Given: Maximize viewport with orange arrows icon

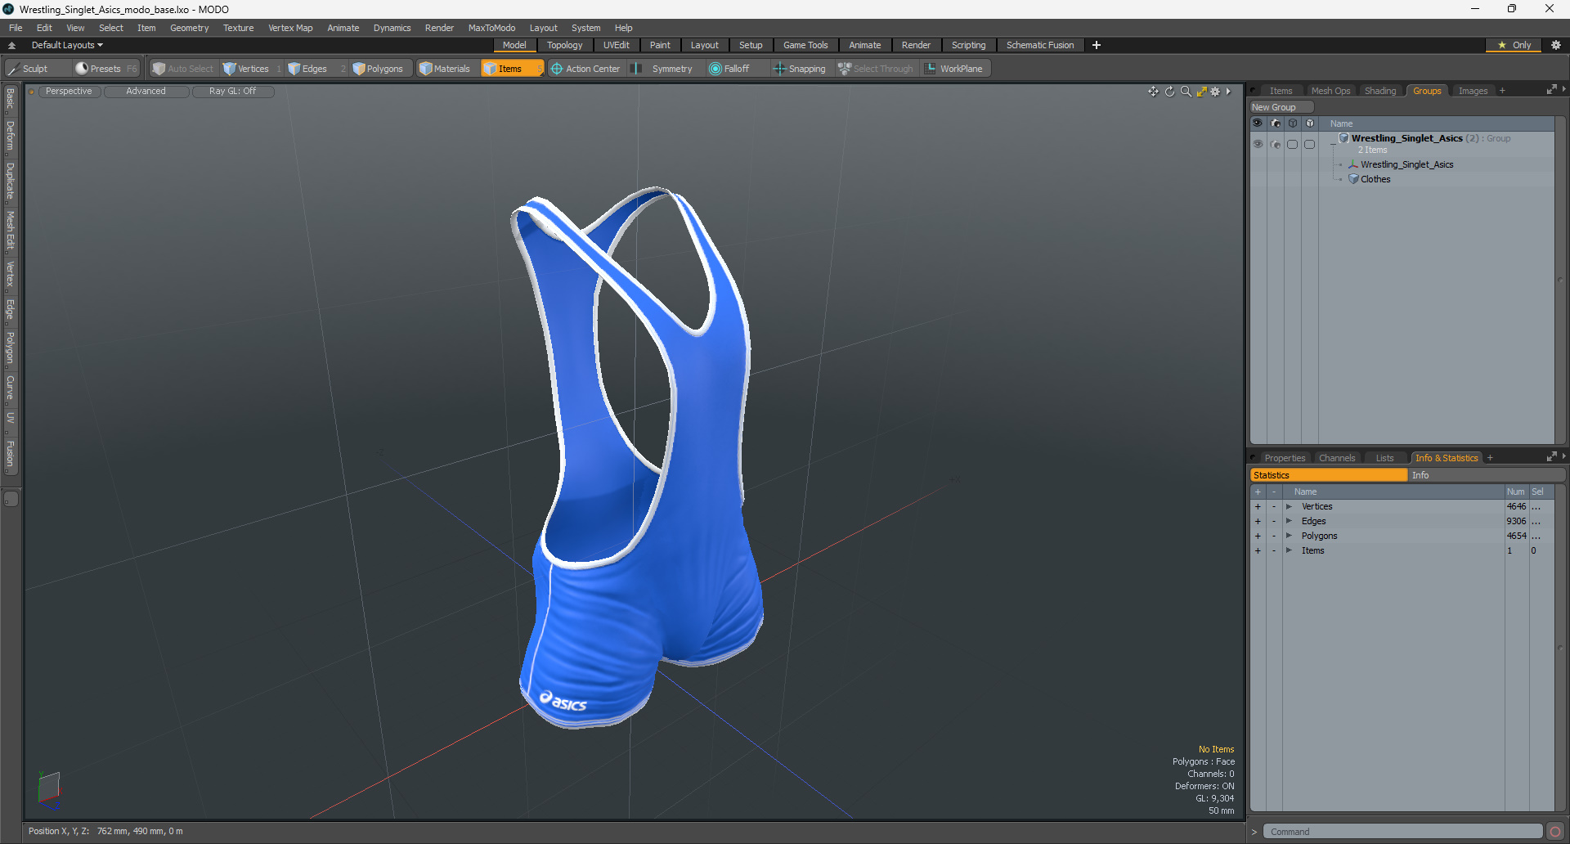Looking at the screenshot, I should tap(1201, 92).
